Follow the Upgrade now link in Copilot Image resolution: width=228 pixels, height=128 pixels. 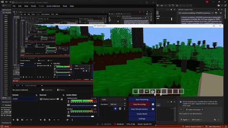click(x=200, y=104)
